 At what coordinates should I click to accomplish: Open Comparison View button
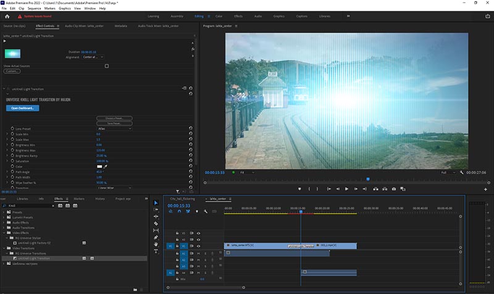(x=403, y=189)
